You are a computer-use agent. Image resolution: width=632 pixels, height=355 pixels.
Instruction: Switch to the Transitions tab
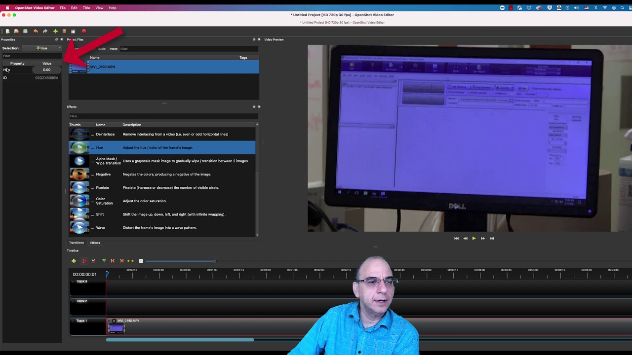[x=77, y=243]
